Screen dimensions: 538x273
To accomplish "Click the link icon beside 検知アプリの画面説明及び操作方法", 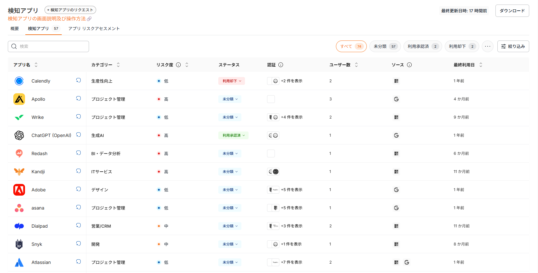I will click(89, 19).
